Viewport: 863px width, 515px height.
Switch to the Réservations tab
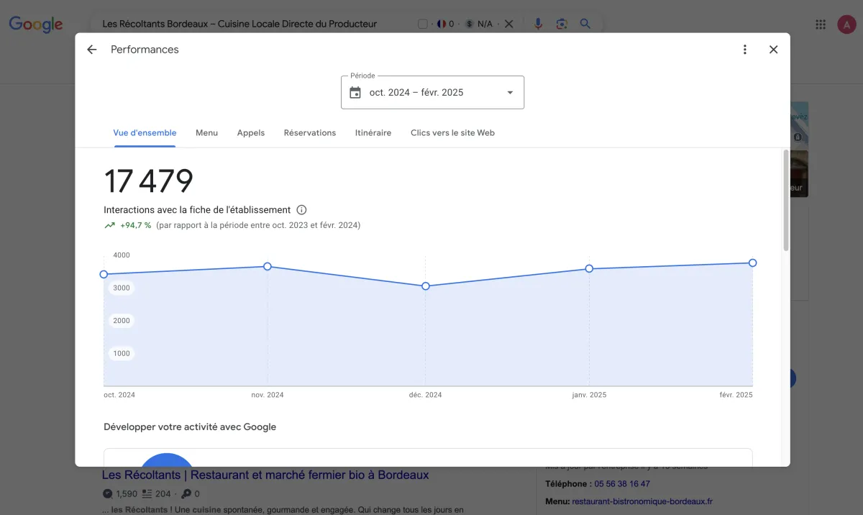click(310, 133)
